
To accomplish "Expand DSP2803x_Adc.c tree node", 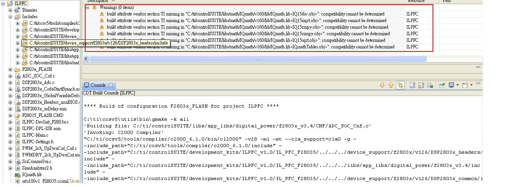I will pos(10,82).
